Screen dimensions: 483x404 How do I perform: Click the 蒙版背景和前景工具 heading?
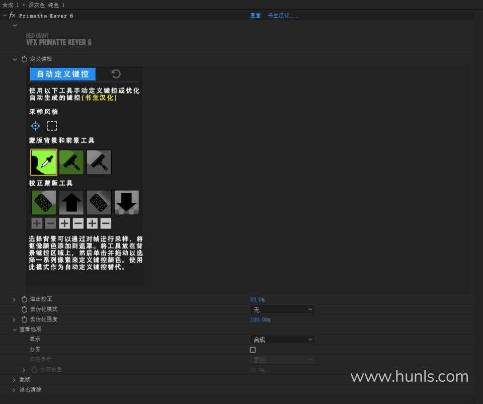tap(61, 140)
